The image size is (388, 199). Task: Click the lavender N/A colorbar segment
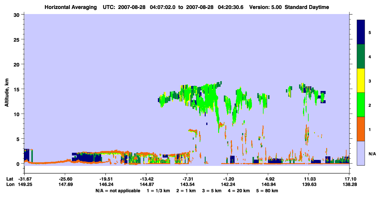[361, 153]
